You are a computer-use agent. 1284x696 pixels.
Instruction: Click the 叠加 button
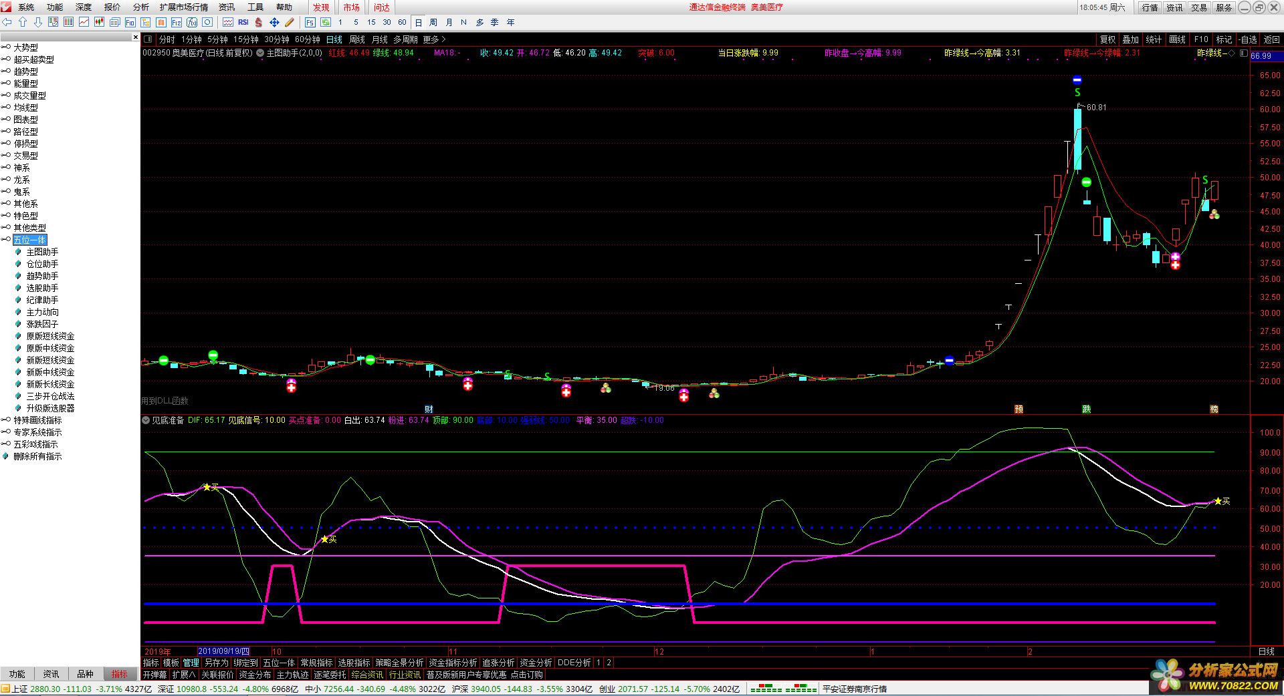[x=1130, y=39]
